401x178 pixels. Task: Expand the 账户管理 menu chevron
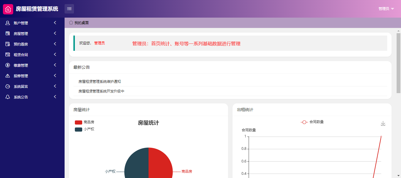click(55, 23)
